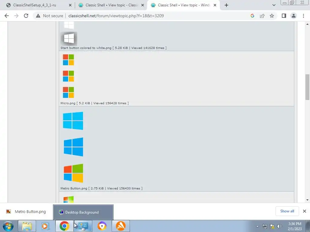The image size is (310, 232).
Task: Click the Start button colored to white.png caption
Action: [114, 48]
